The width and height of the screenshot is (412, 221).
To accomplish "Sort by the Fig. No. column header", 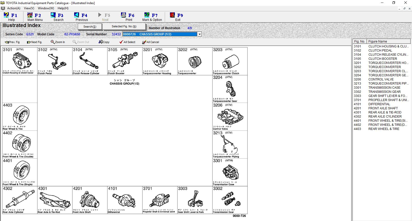I will click(x=359, y=41).
